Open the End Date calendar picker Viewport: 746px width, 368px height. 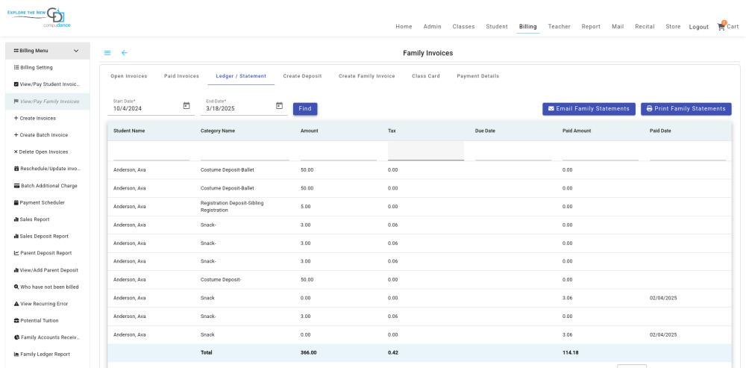(x=279, y=106)
